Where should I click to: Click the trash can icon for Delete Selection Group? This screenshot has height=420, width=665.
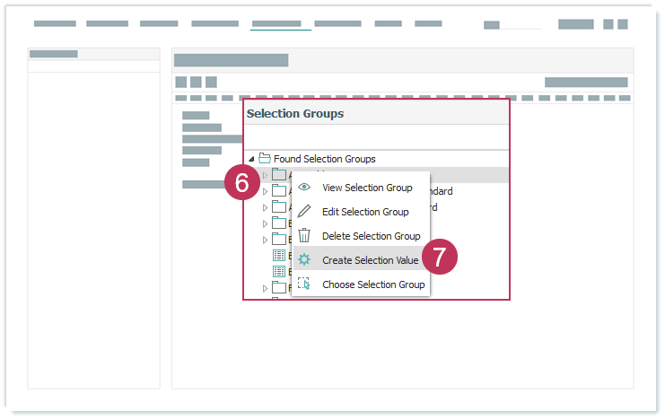coord(304,236)
